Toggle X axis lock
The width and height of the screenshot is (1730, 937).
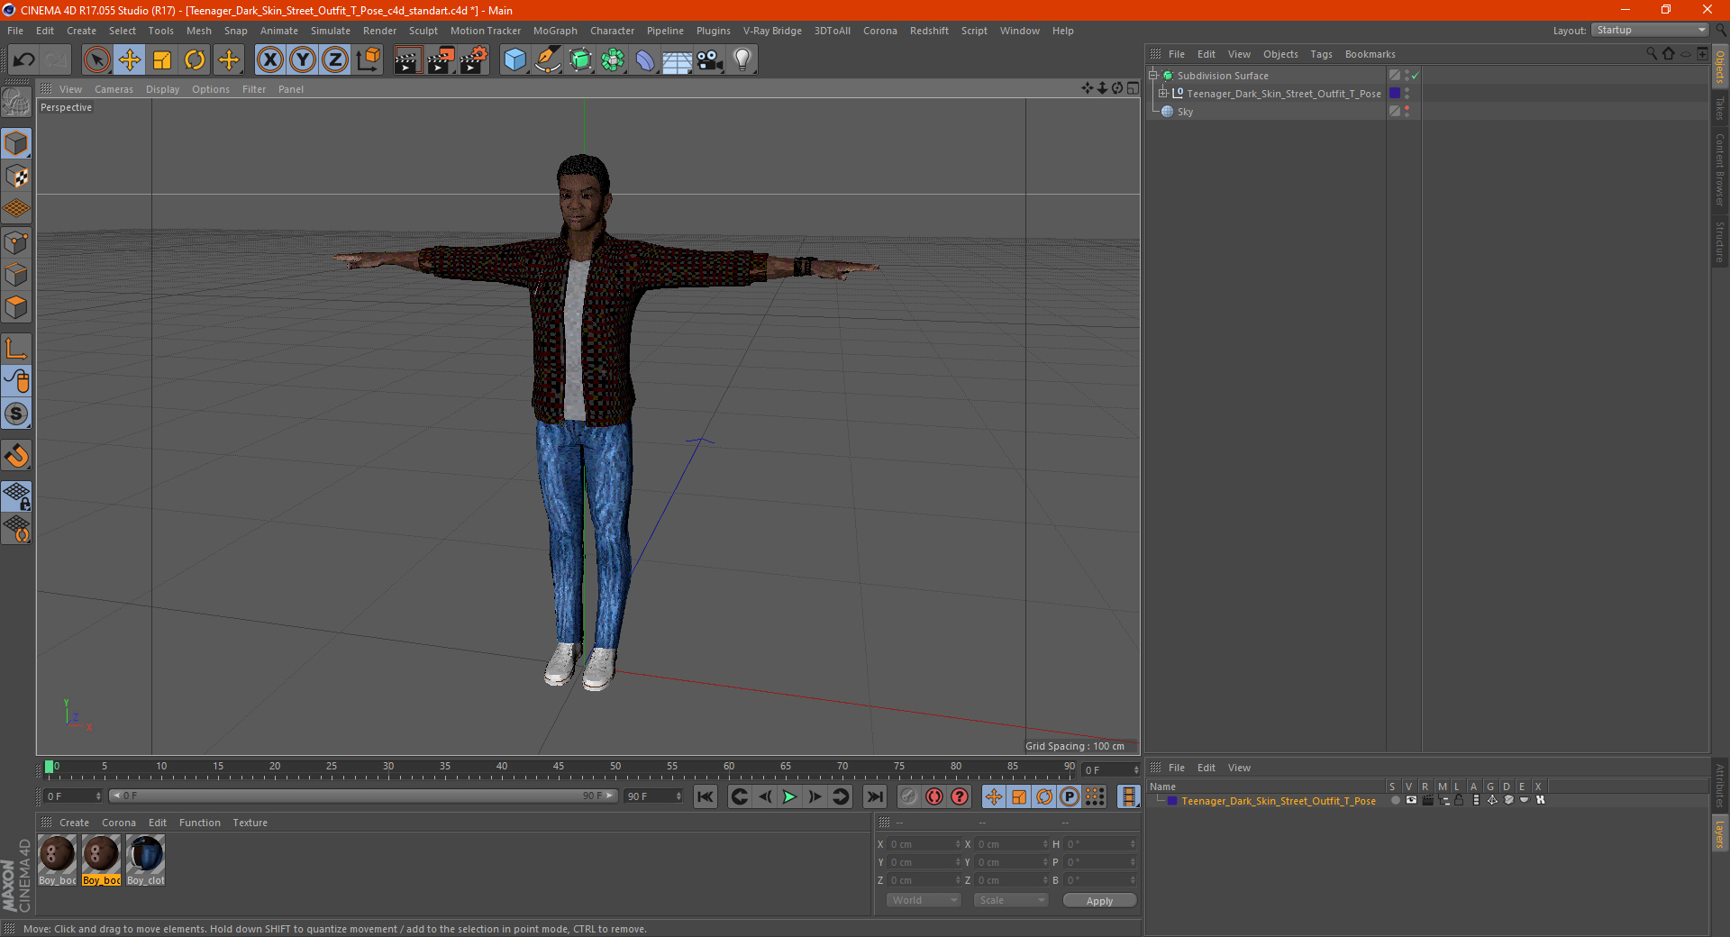(x=269, y=60)
